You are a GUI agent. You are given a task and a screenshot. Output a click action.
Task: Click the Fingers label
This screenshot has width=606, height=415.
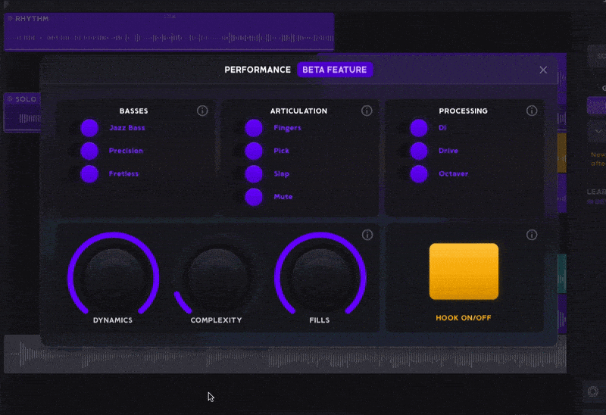(x=287, y=128)
